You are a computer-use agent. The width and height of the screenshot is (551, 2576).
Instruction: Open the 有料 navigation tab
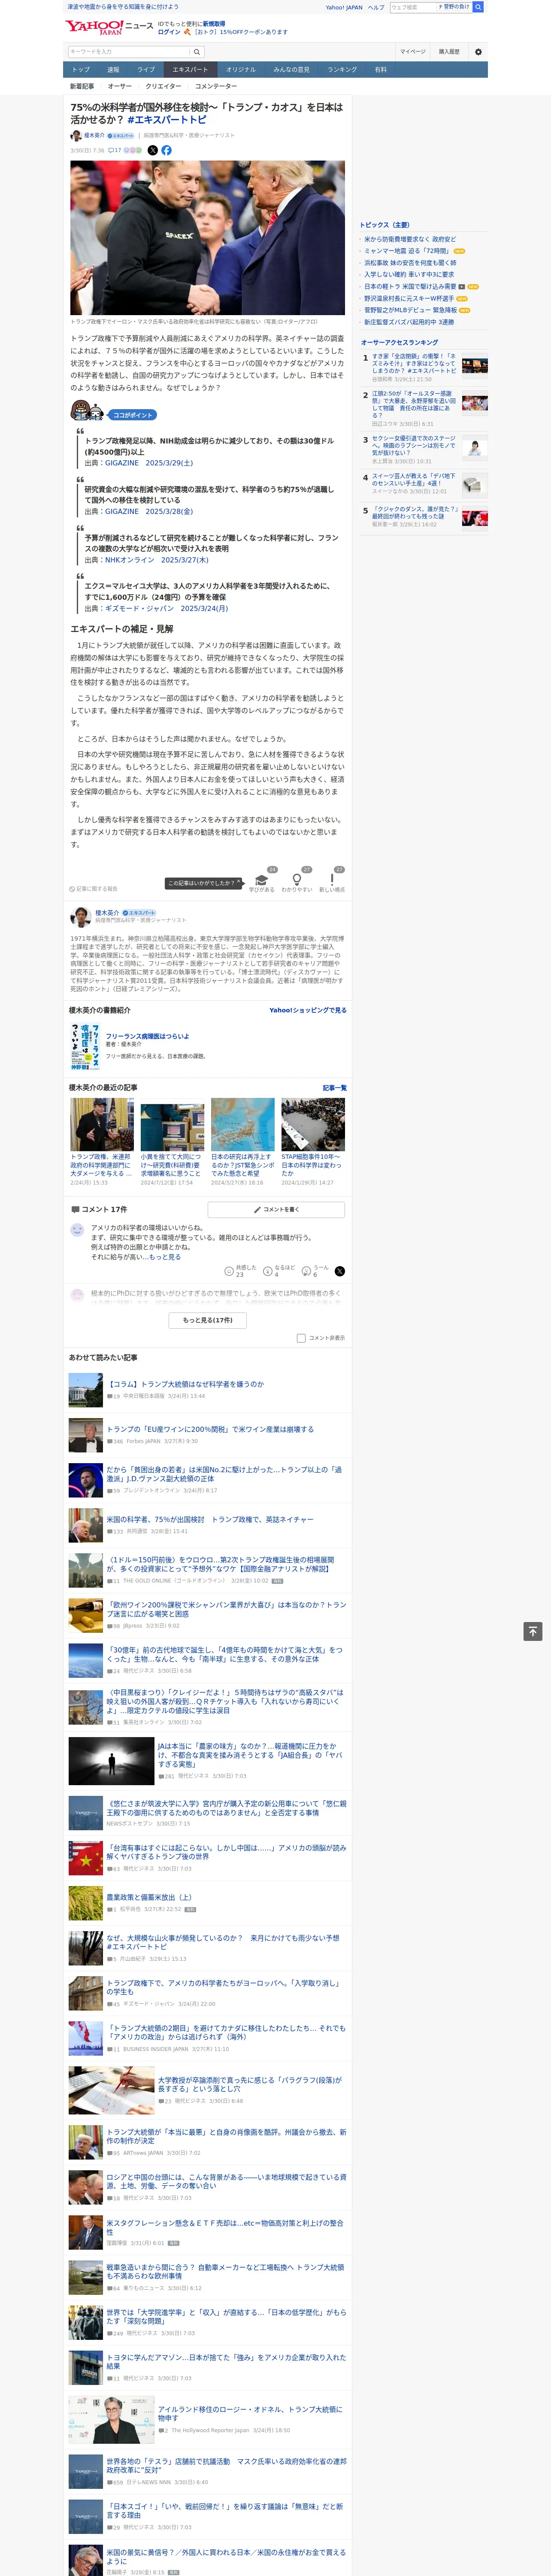380,70
